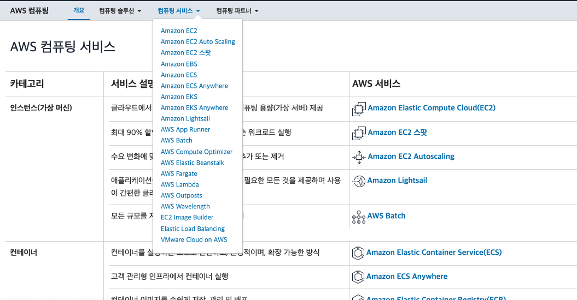The height and width of the screenshot is (300, 577).
Task: Open Amazon EC2 Autoscaling table link
Action: (411, 157)
